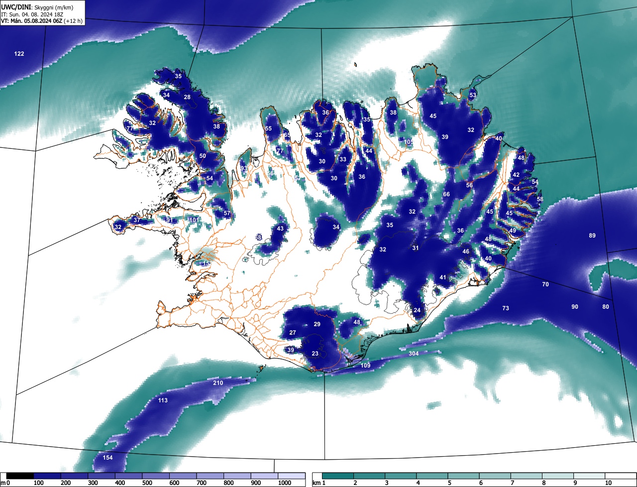Select the 'VT: Mán. 05.08.2024 06Z (+12 h)' line
Image resolution: width=637 pixels, height=487 pixels.
tap(42, 21)
